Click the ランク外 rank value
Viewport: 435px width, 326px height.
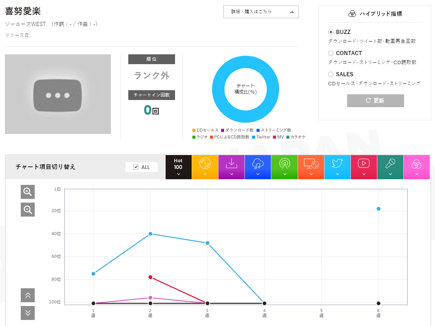point(151,75)
